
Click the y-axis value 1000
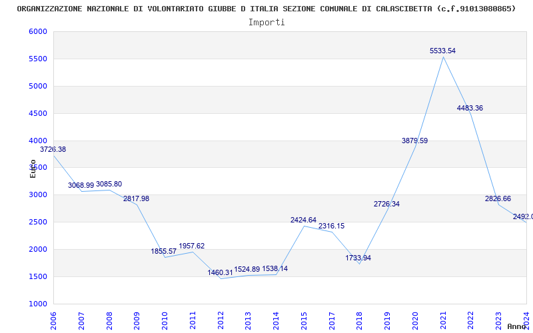[x=38, y=304]
